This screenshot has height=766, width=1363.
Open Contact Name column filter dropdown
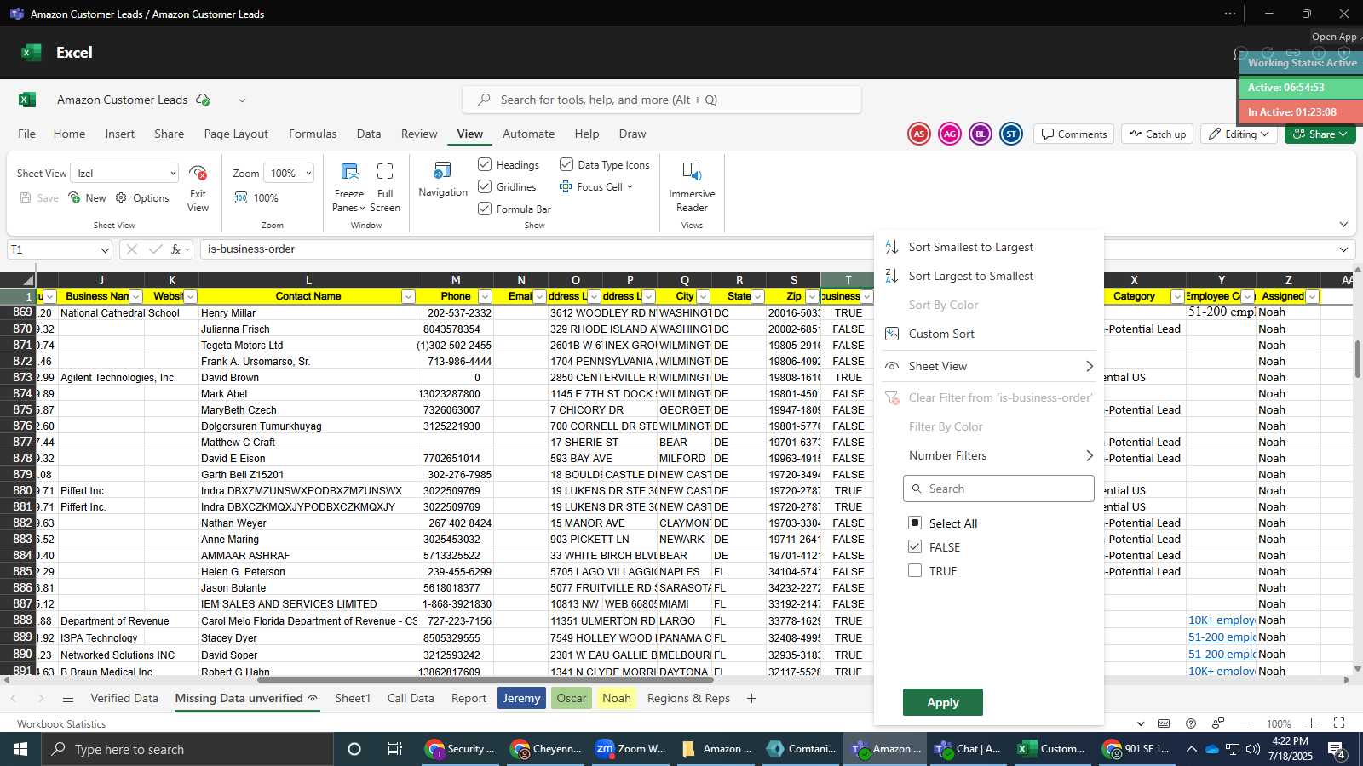[x=408, y=296]
